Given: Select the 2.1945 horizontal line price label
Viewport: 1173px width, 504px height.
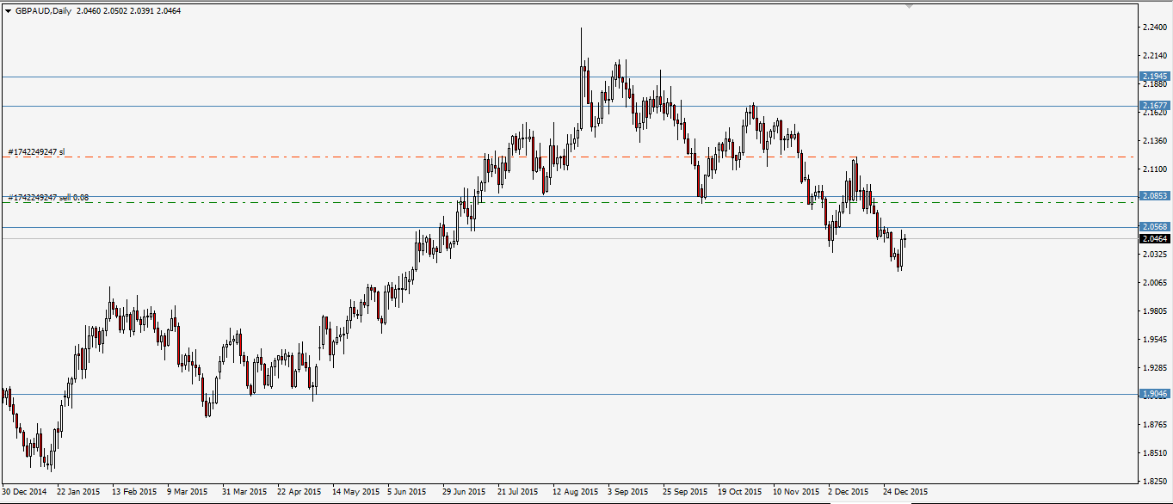Looking at the screenshot, I should (1154, 77).
